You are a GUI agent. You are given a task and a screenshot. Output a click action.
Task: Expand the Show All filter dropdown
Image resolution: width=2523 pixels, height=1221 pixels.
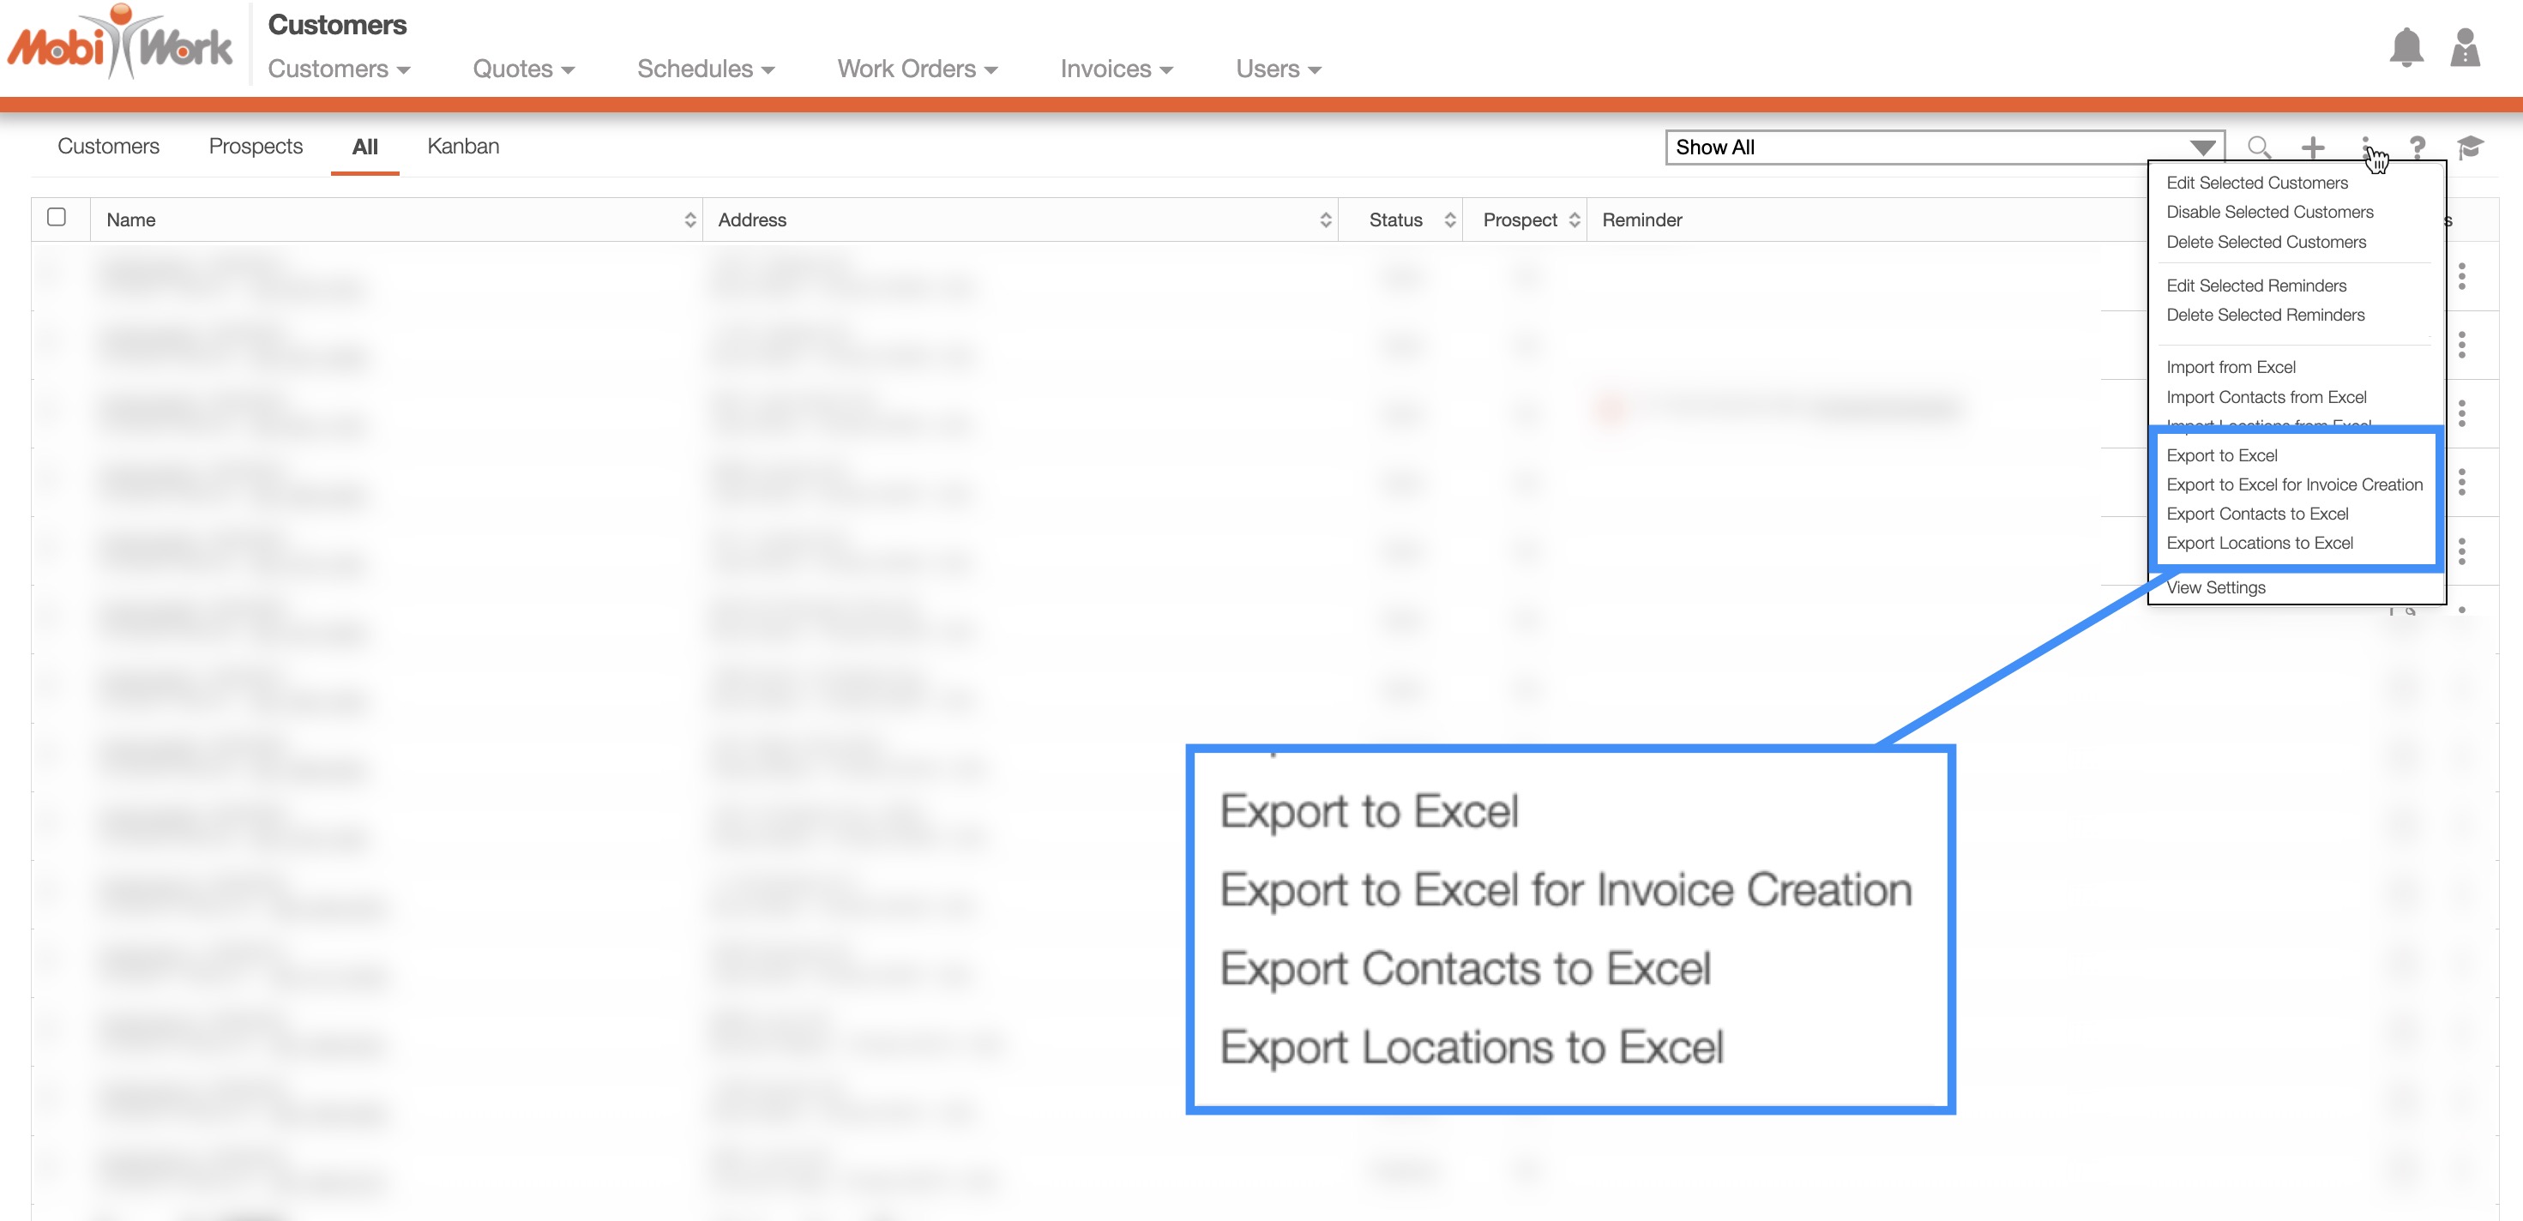tap(2201, 147)
